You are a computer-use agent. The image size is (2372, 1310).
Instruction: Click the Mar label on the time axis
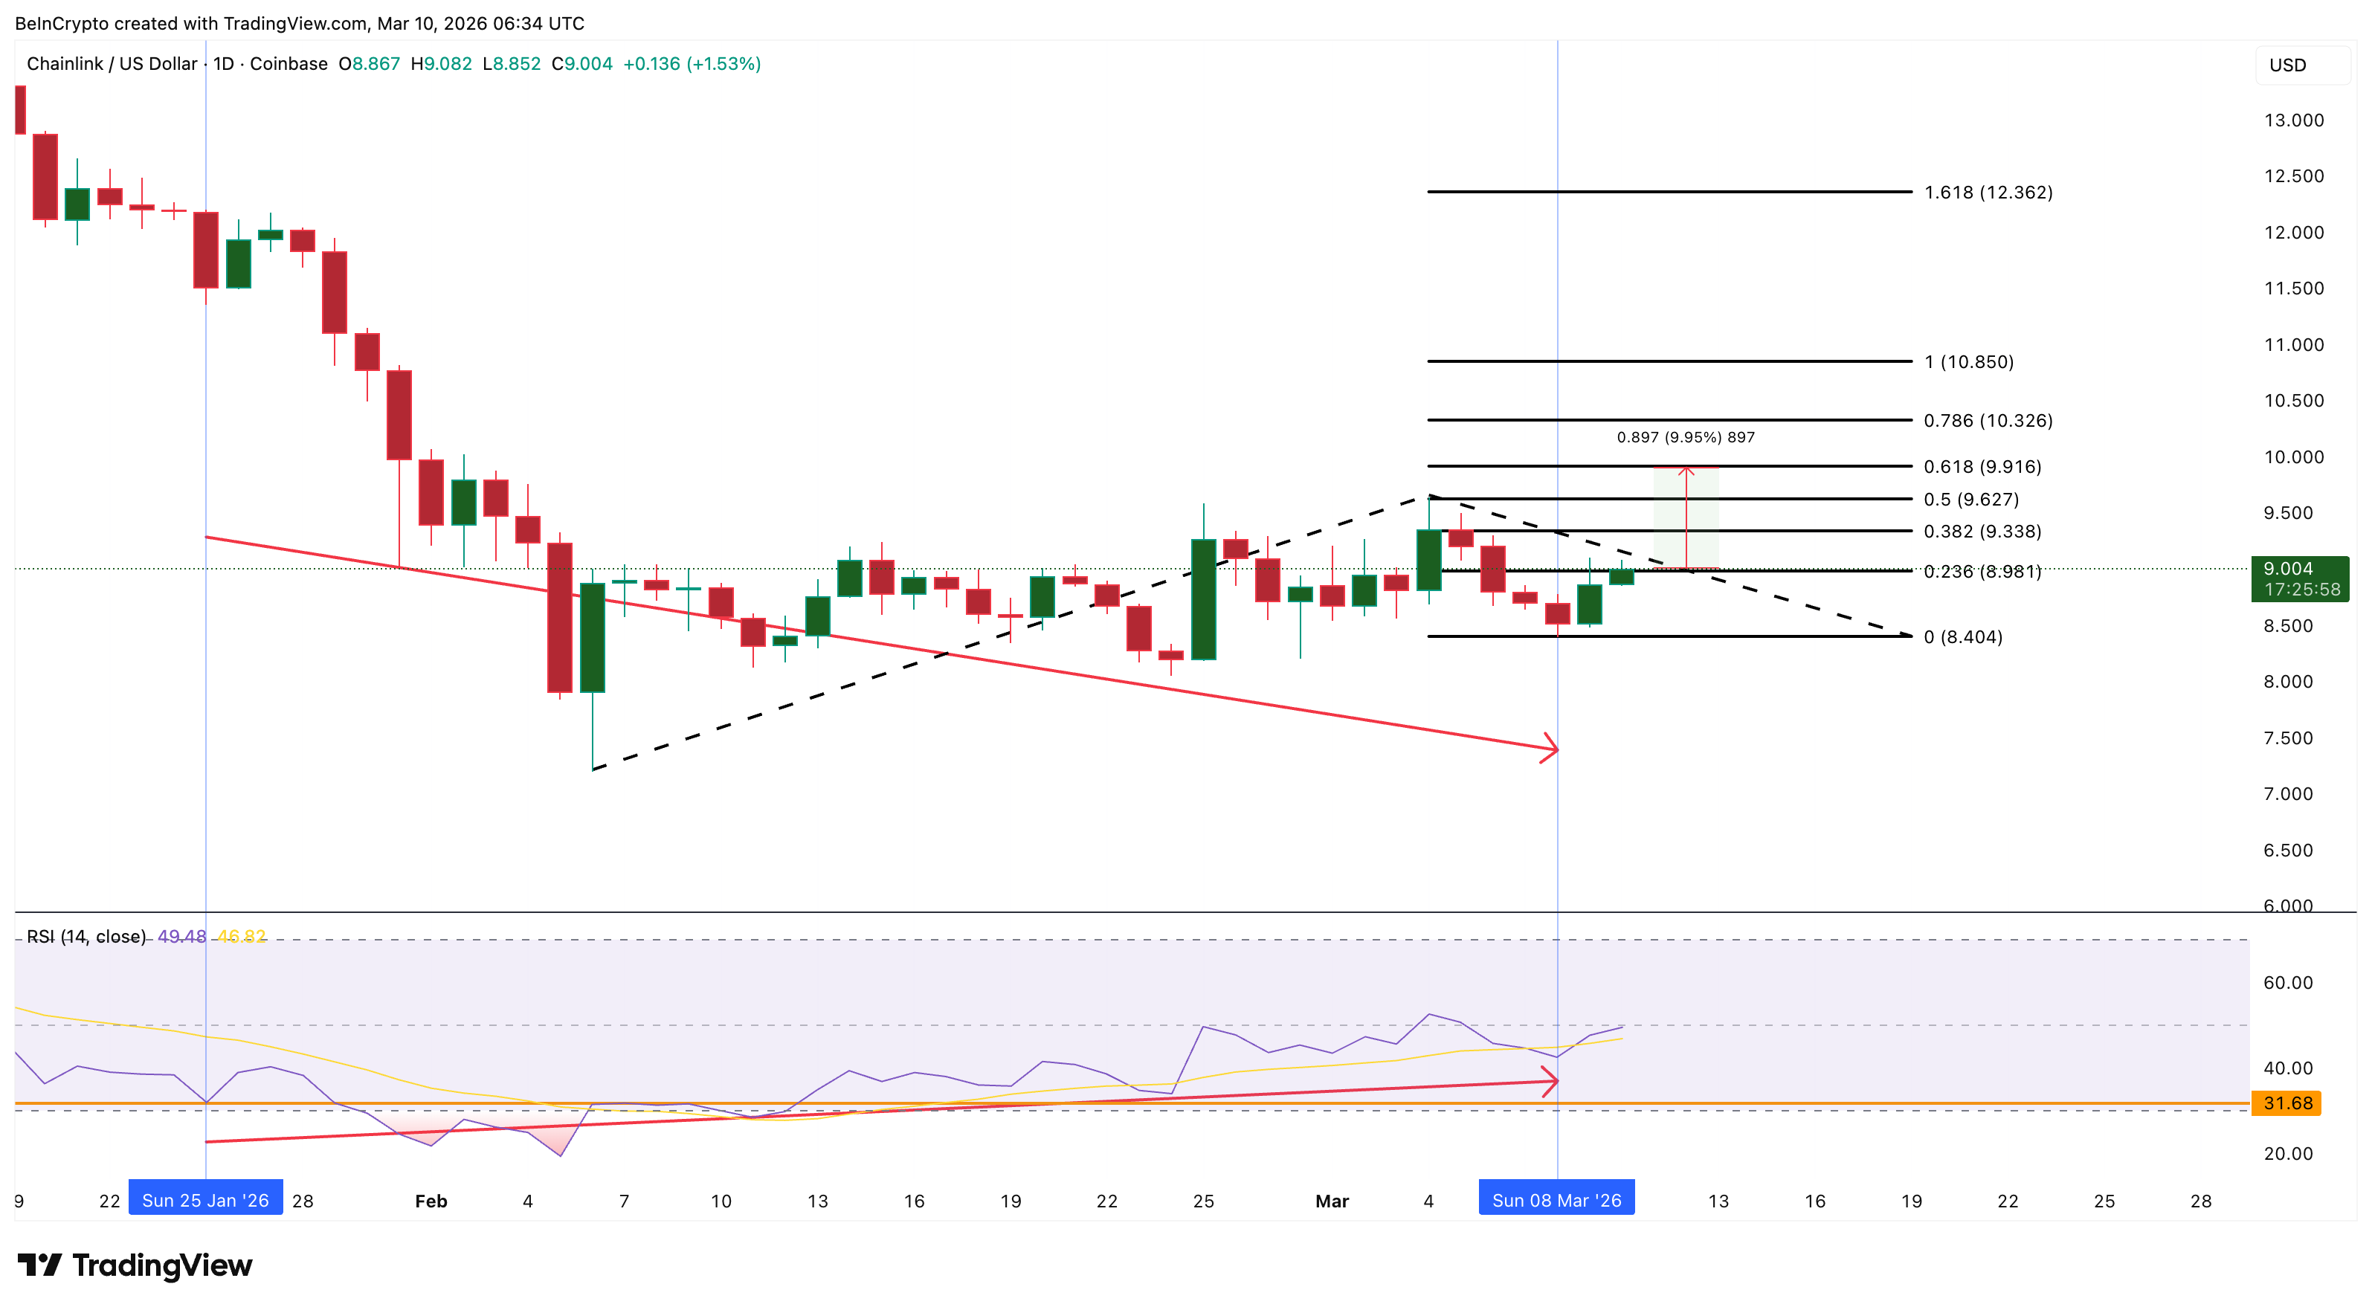point(1332,1201)
